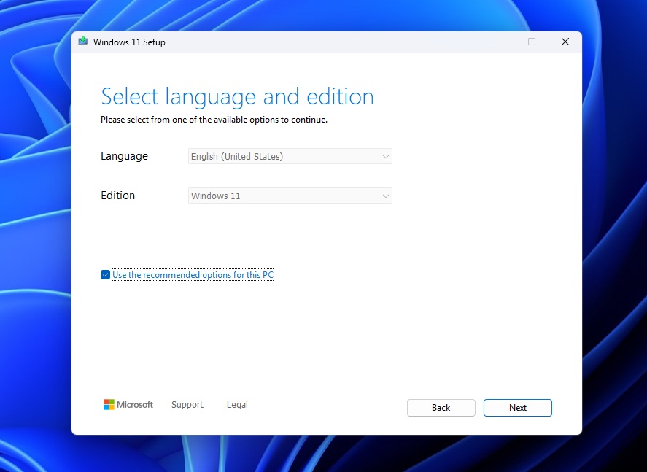Click the Select language and edition heading
This screenshot has height=472, width=647.
tap(237, 96)
